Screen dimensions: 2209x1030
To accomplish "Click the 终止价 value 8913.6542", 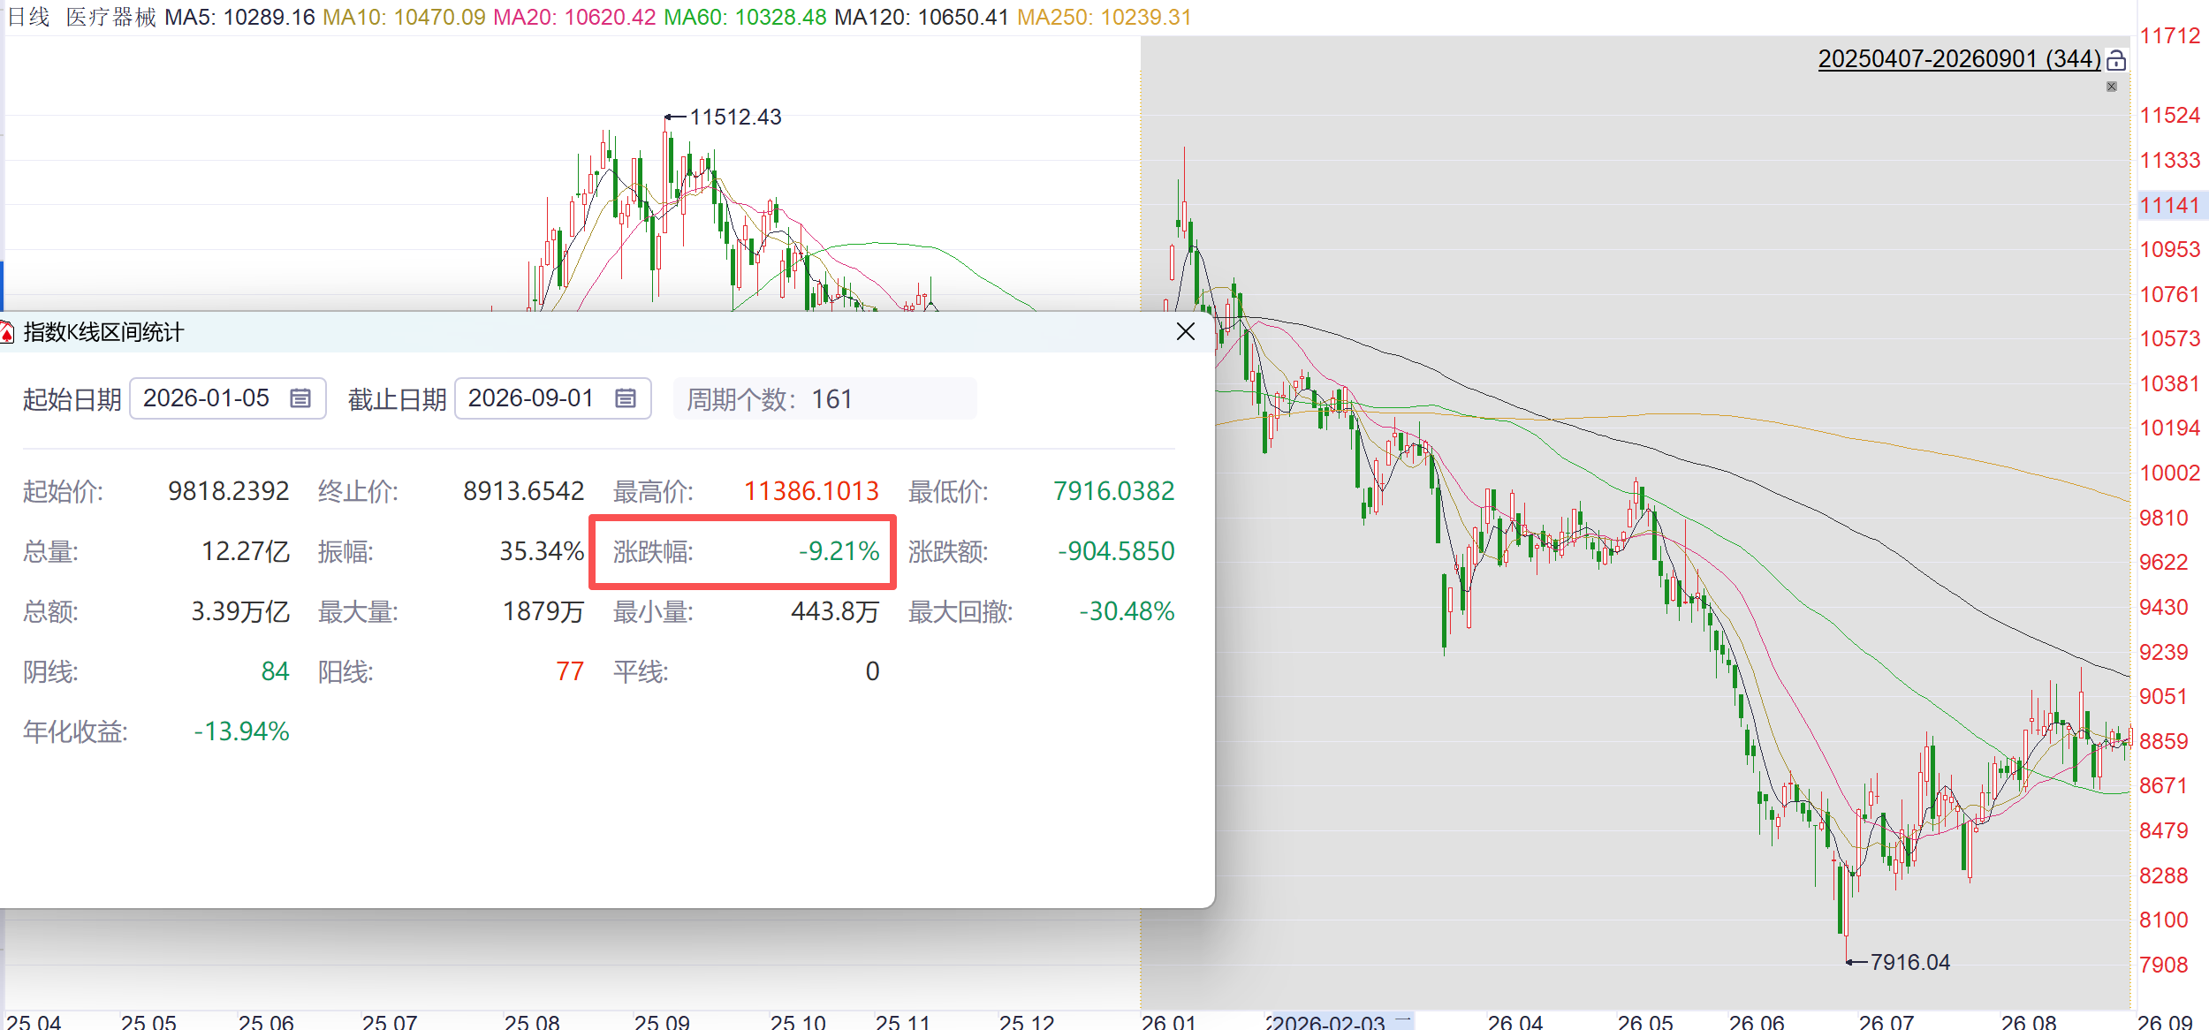I will [x=524, y=490].
